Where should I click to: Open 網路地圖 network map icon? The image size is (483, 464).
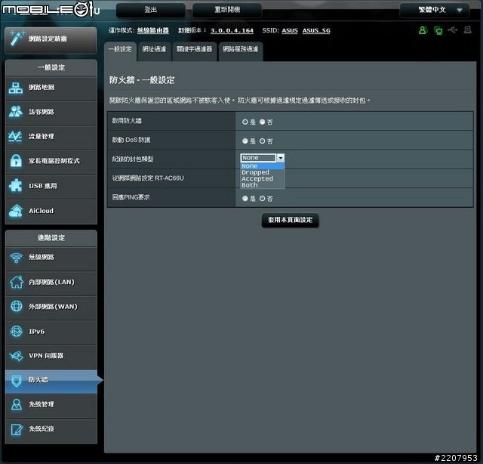coord(17,88)
